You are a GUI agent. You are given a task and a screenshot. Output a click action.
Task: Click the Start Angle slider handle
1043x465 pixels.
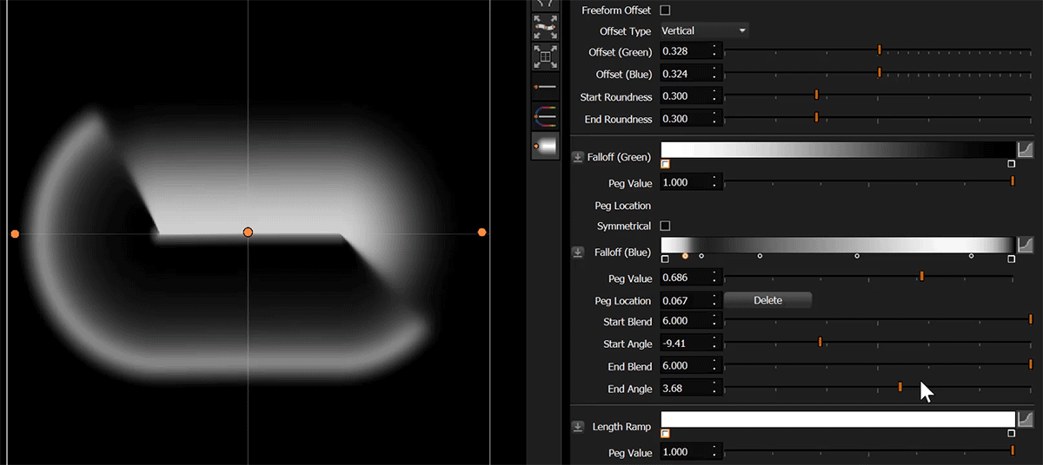[820, 342]
